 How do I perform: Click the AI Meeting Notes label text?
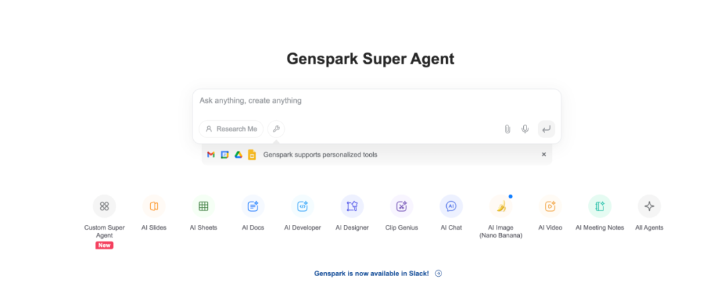click(x=600, y=228)
